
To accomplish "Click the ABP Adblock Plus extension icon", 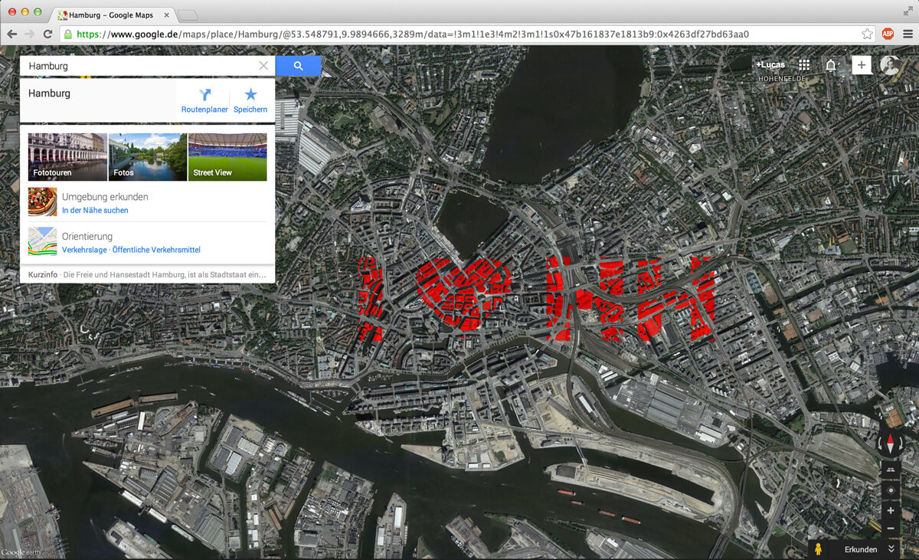I will 888,34.
